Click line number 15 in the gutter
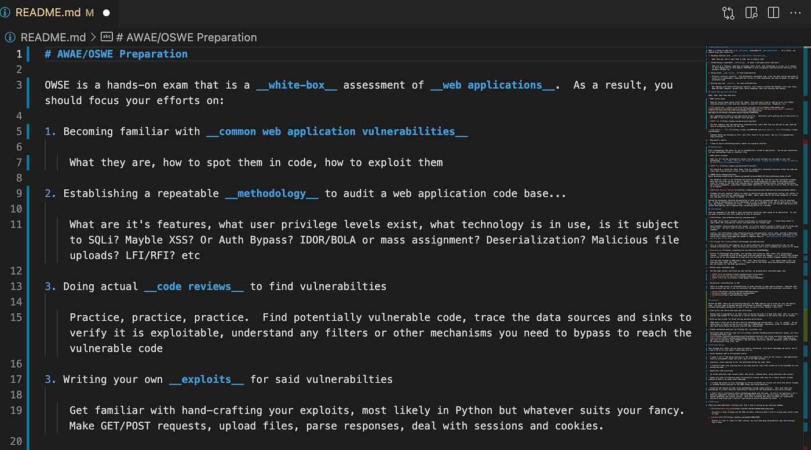The height and width of the screenshot is (450, 811). 16,317
